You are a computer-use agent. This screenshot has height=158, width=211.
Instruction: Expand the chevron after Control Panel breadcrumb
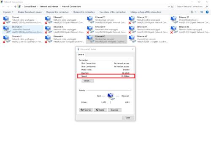(x=38, y=7)
